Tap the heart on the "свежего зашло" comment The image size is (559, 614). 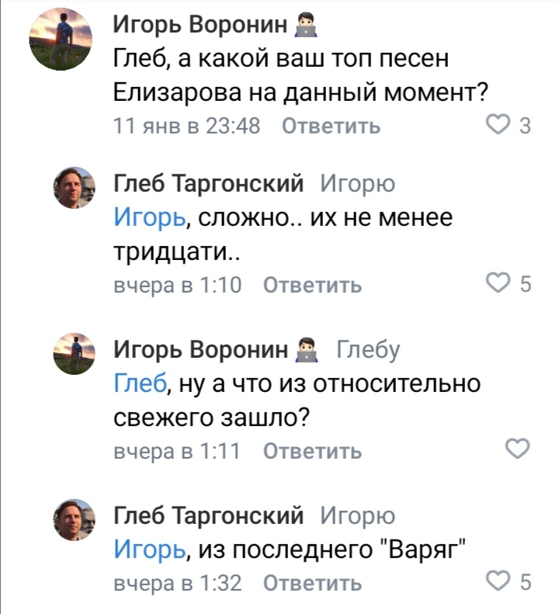point(517,449)
